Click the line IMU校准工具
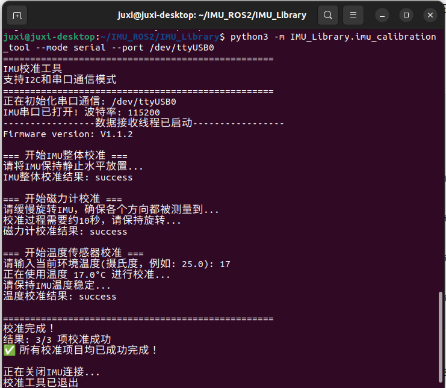 (33, 69)
